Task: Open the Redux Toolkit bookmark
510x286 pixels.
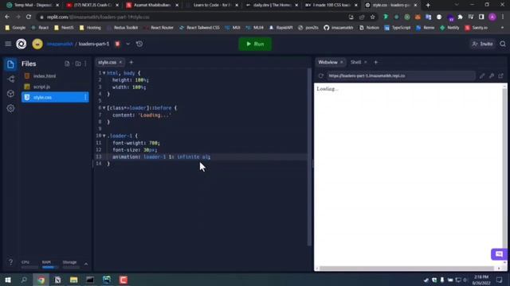Action: point(122,28)
